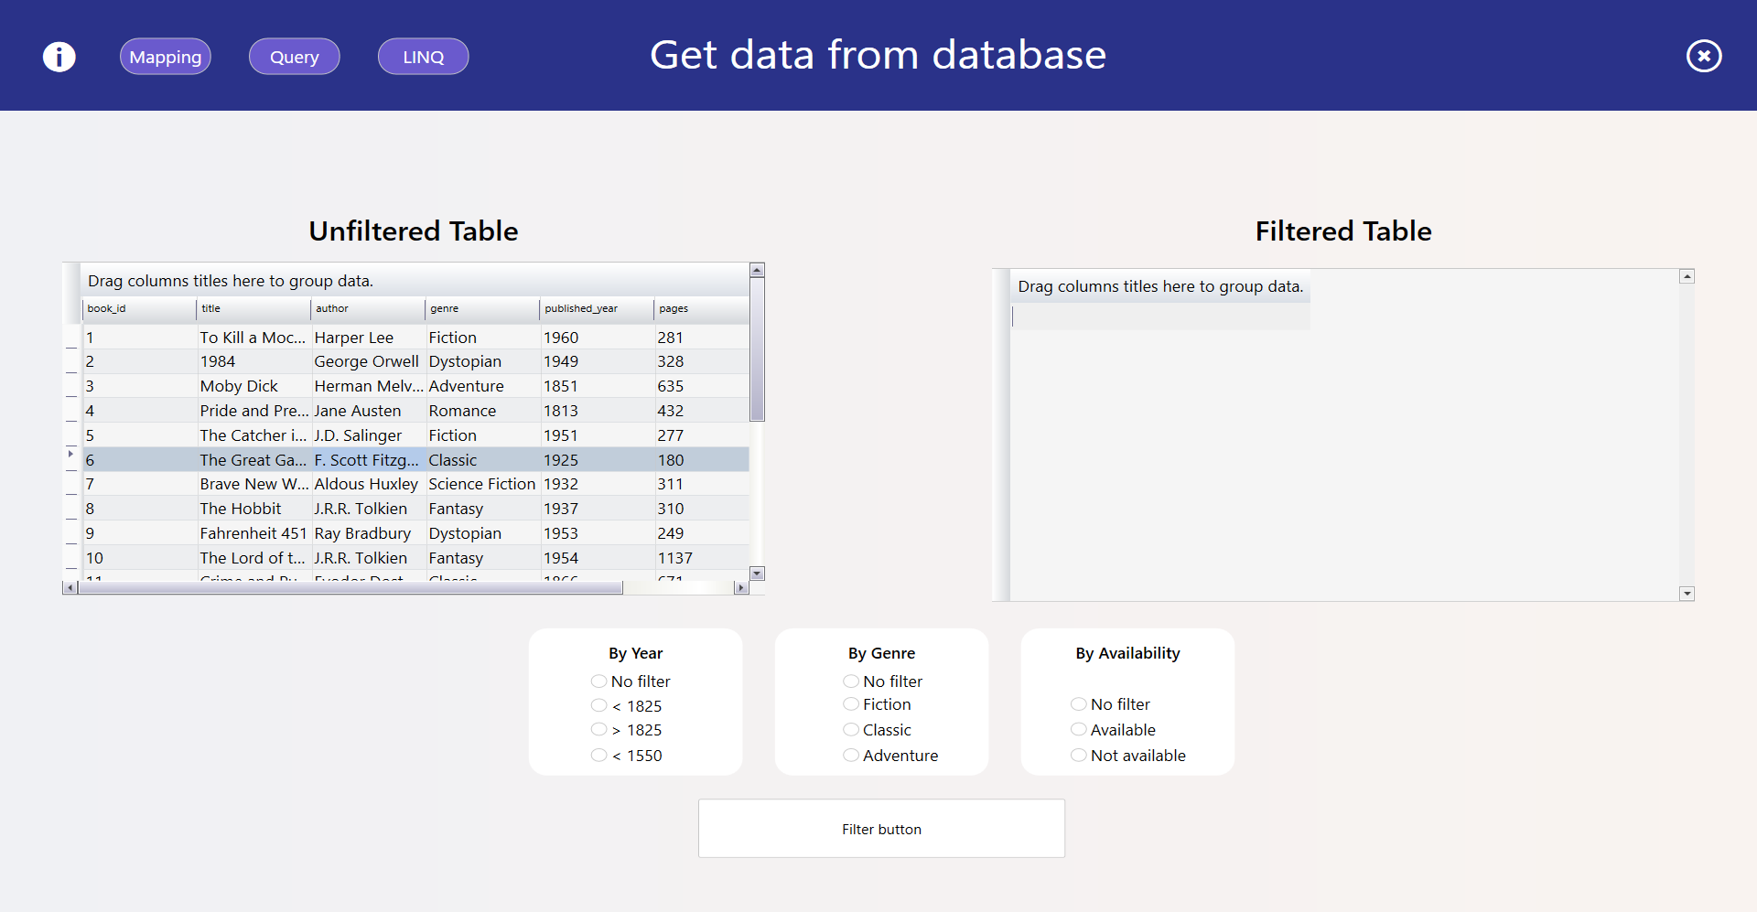Select the '< 1825' year filter

click(x=599, y=705)
